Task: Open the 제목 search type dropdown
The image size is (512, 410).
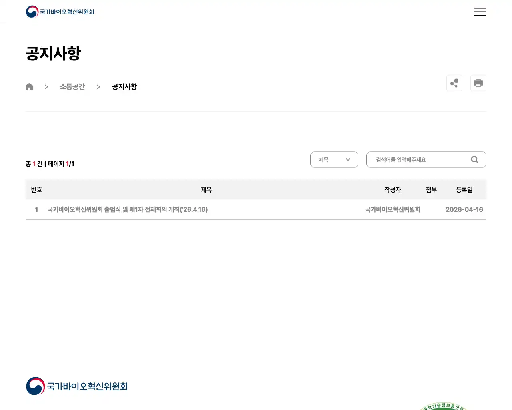Action: pyautogui.click(x=334, y=159)
